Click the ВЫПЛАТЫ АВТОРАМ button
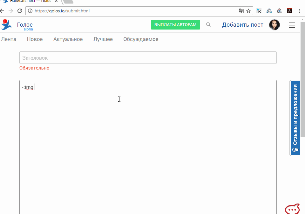The height and width of the screenshot is (214, 305). [x=175, y=25]
